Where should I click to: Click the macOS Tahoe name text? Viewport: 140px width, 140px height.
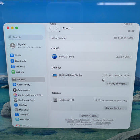pos(66,57)
